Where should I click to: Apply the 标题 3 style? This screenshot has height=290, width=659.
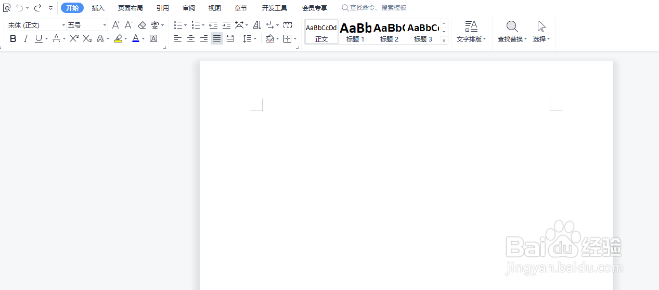(x=423, y=32)
